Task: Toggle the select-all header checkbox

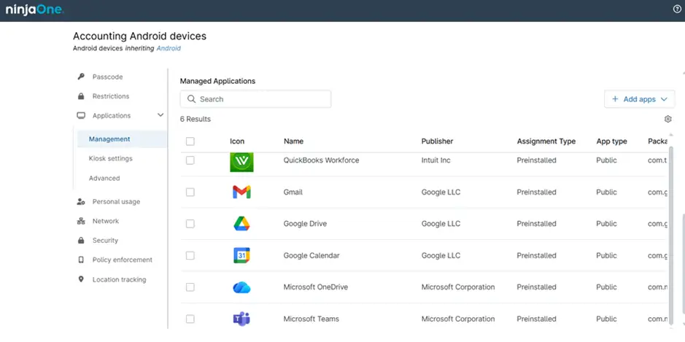Action: 190,141
